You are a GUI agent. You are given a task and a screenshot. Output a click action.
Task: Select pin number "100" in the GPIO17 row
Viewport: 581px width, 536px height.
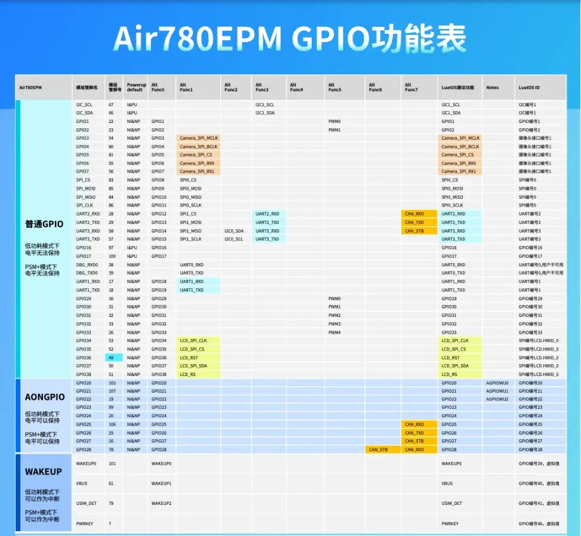point(112,256)
